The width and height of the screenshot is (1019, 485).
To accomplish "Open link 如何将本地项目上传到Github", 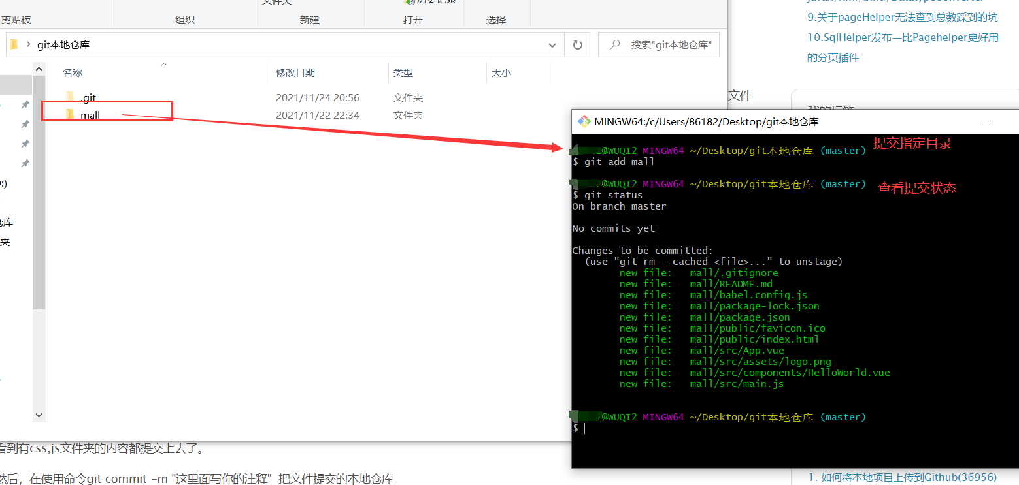I will (x=903, y=478).
